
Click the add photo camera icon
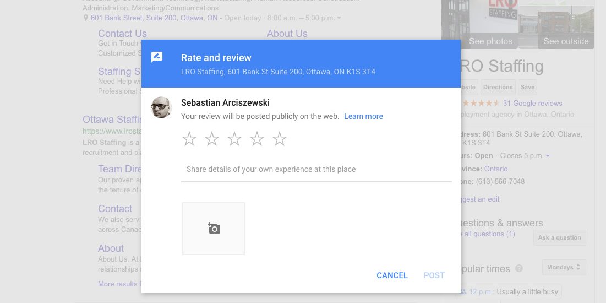pyautogui.click(x=214, y=228)
